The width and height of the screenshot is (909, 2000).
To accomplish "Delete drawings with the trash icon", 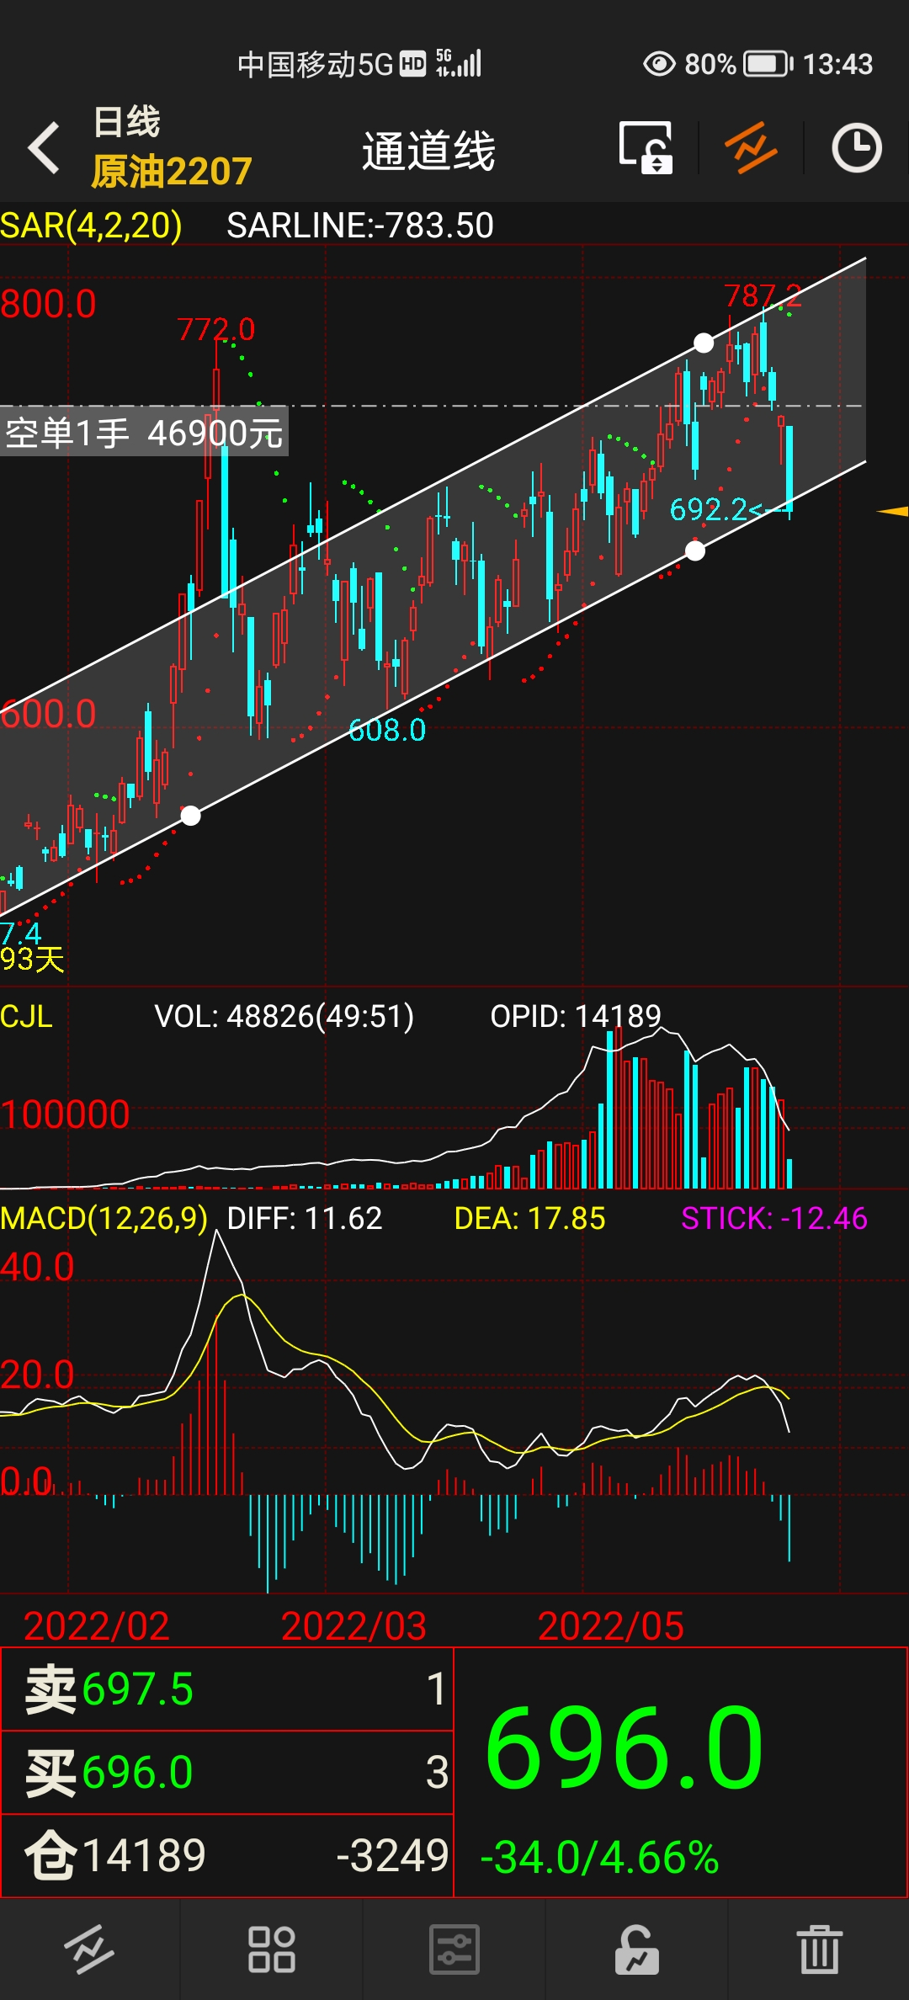I will 819,1949.
